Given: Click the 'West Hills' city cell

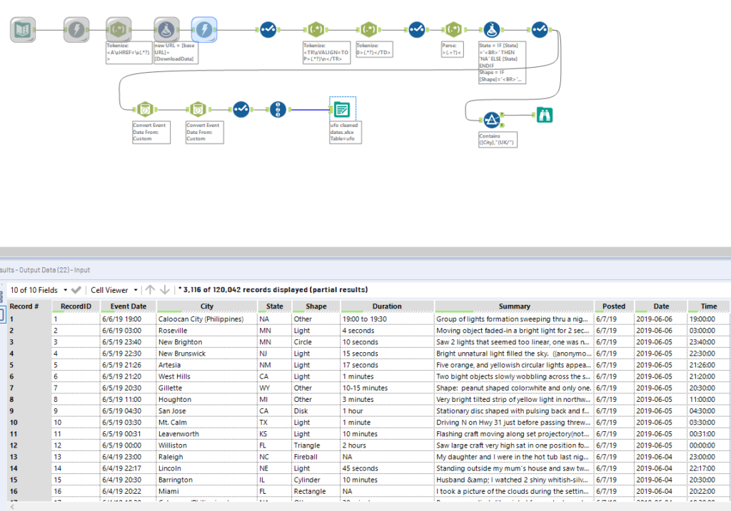Looking at the screenshot, I should pos(207,376).
